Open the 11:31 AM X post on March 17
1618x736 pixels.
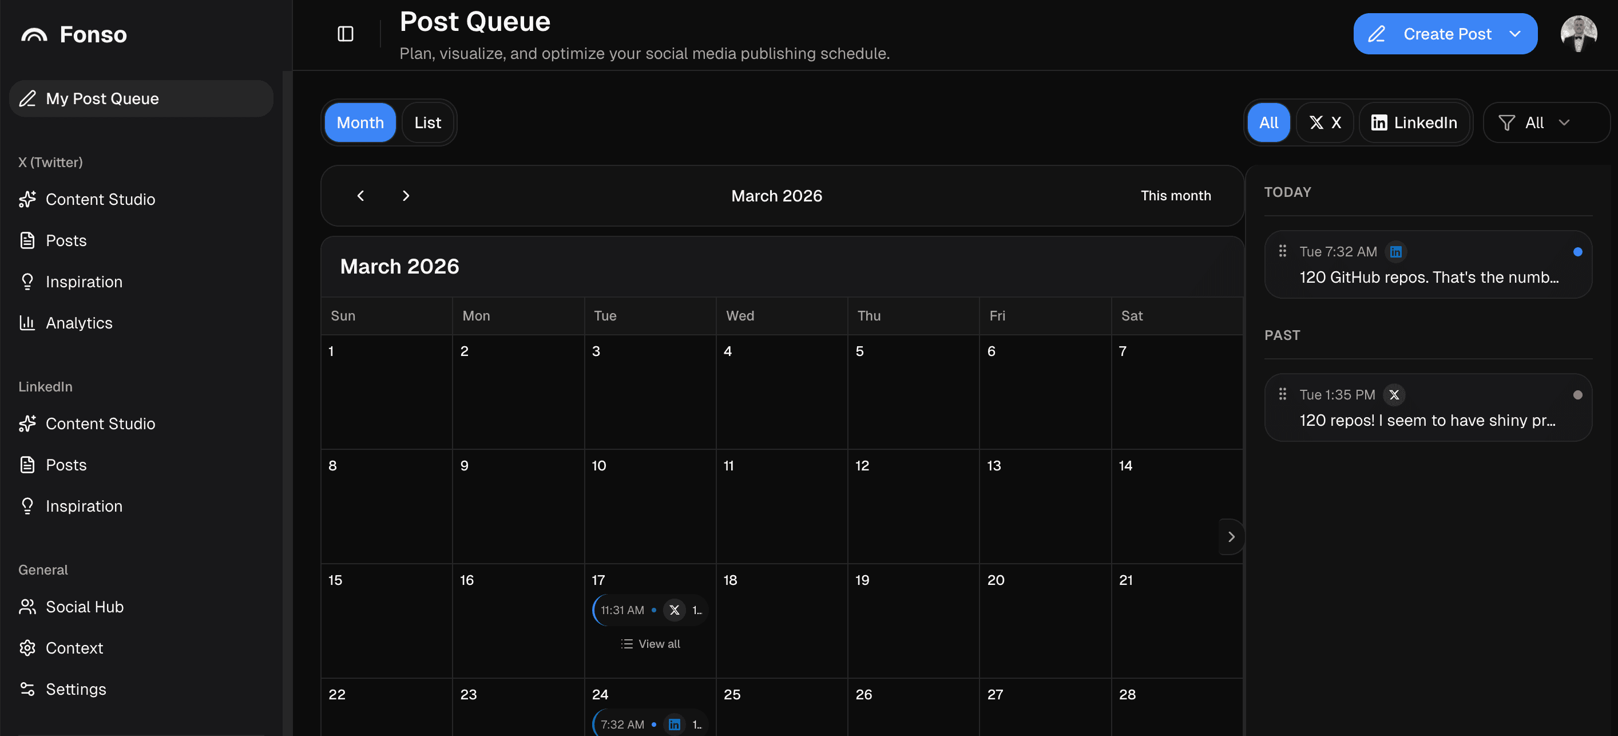point(650,610)
